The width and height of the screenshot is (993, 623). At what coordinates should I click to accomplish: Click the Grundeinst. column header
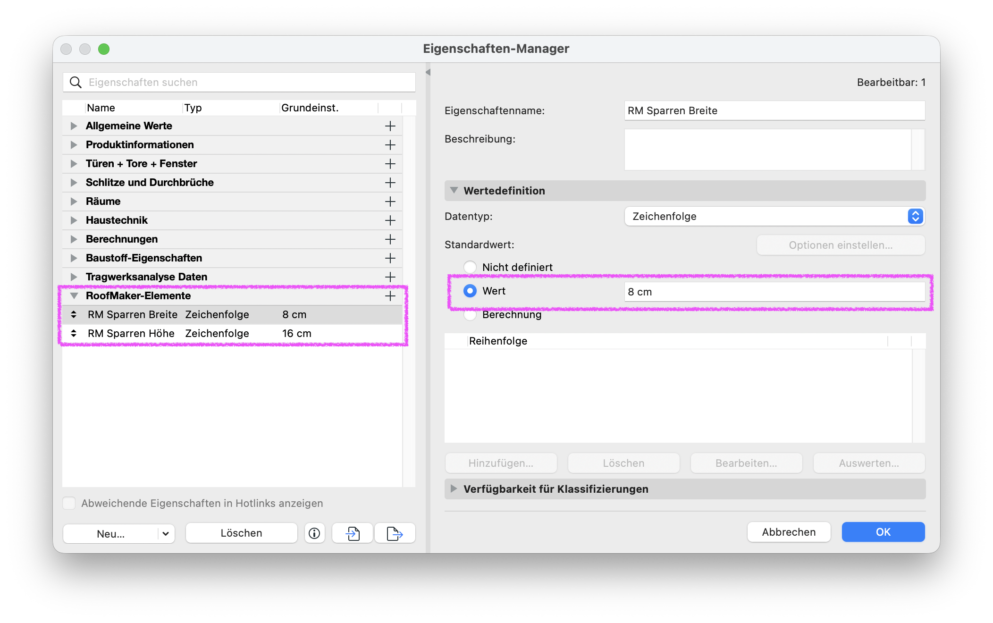(328, 108)
